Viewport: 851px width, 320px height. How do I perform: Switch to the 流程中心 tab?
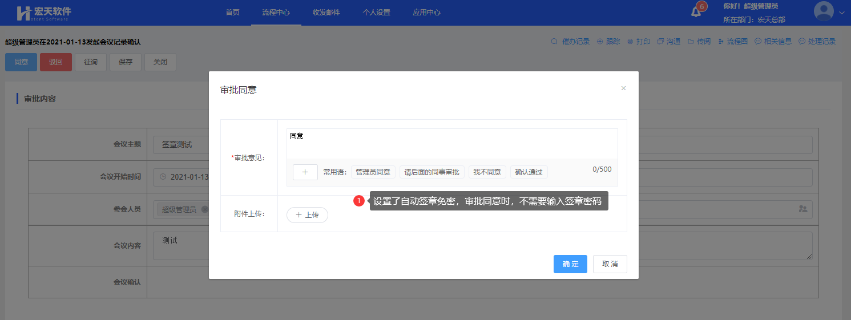tap(276, 13)
